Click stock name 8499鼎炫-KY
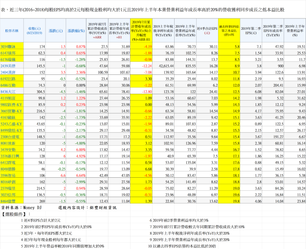This screenshot has height=249, width=306. point(11,130)
